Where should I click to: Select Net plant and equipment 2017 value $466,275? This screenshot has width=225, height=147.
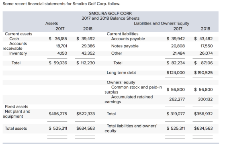[x=58, y=114]
